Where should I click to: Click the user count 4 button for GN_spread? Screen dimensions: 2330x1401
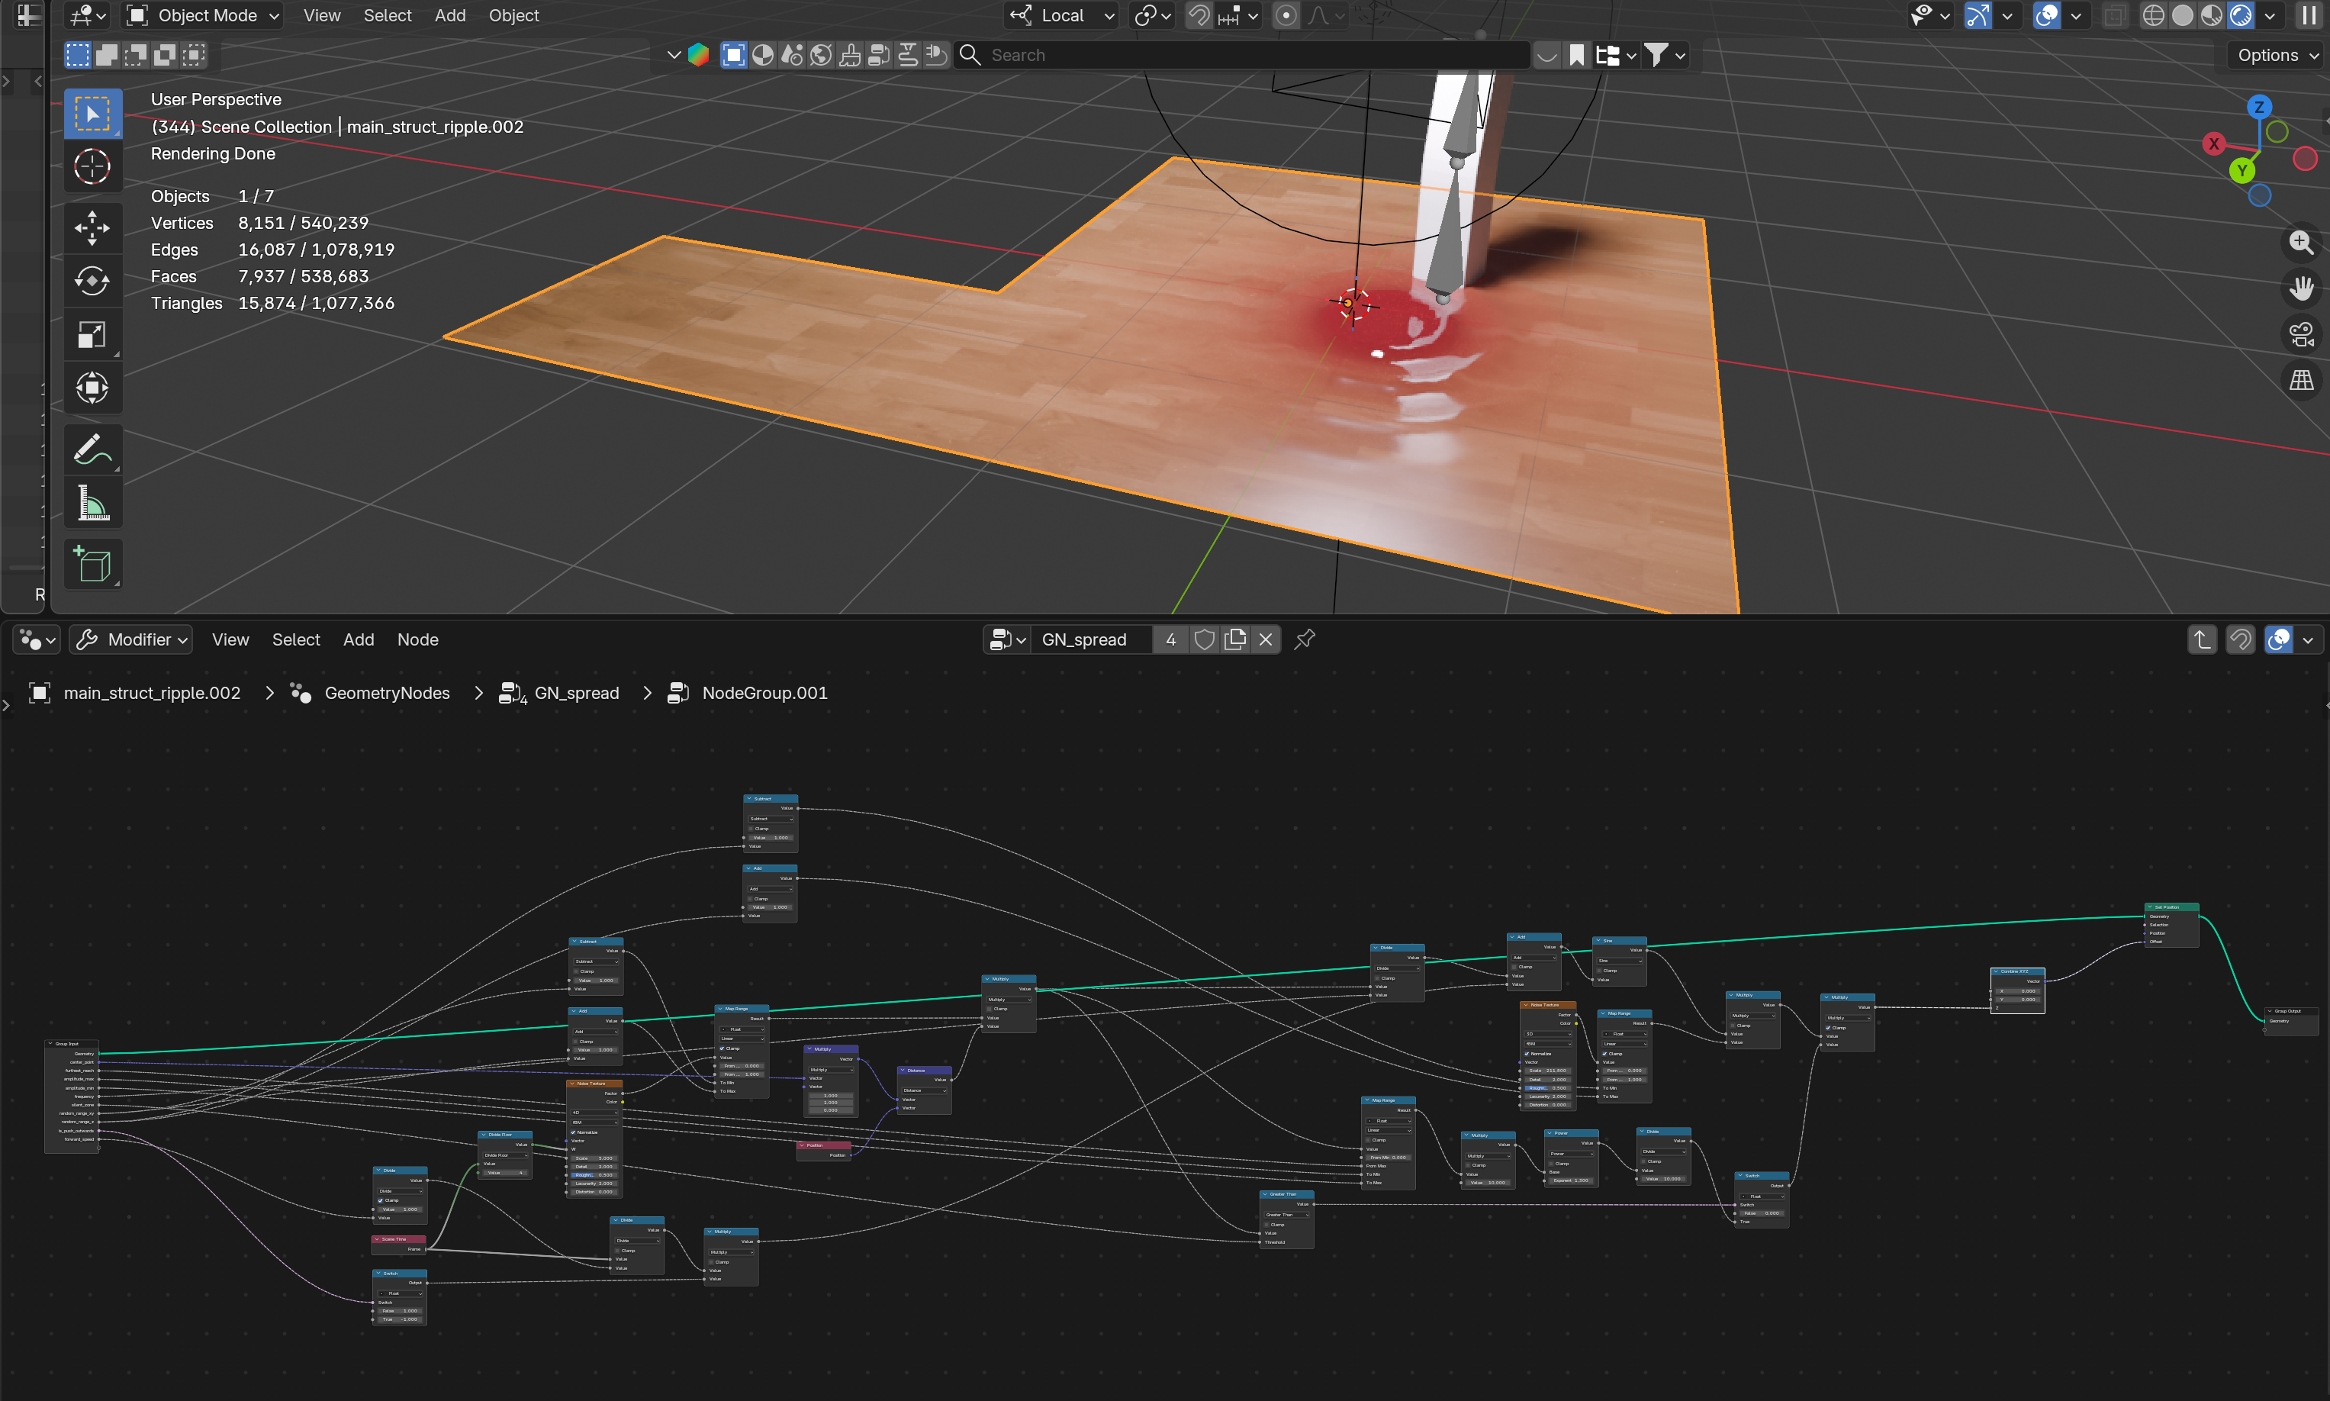coord(1170,639)
